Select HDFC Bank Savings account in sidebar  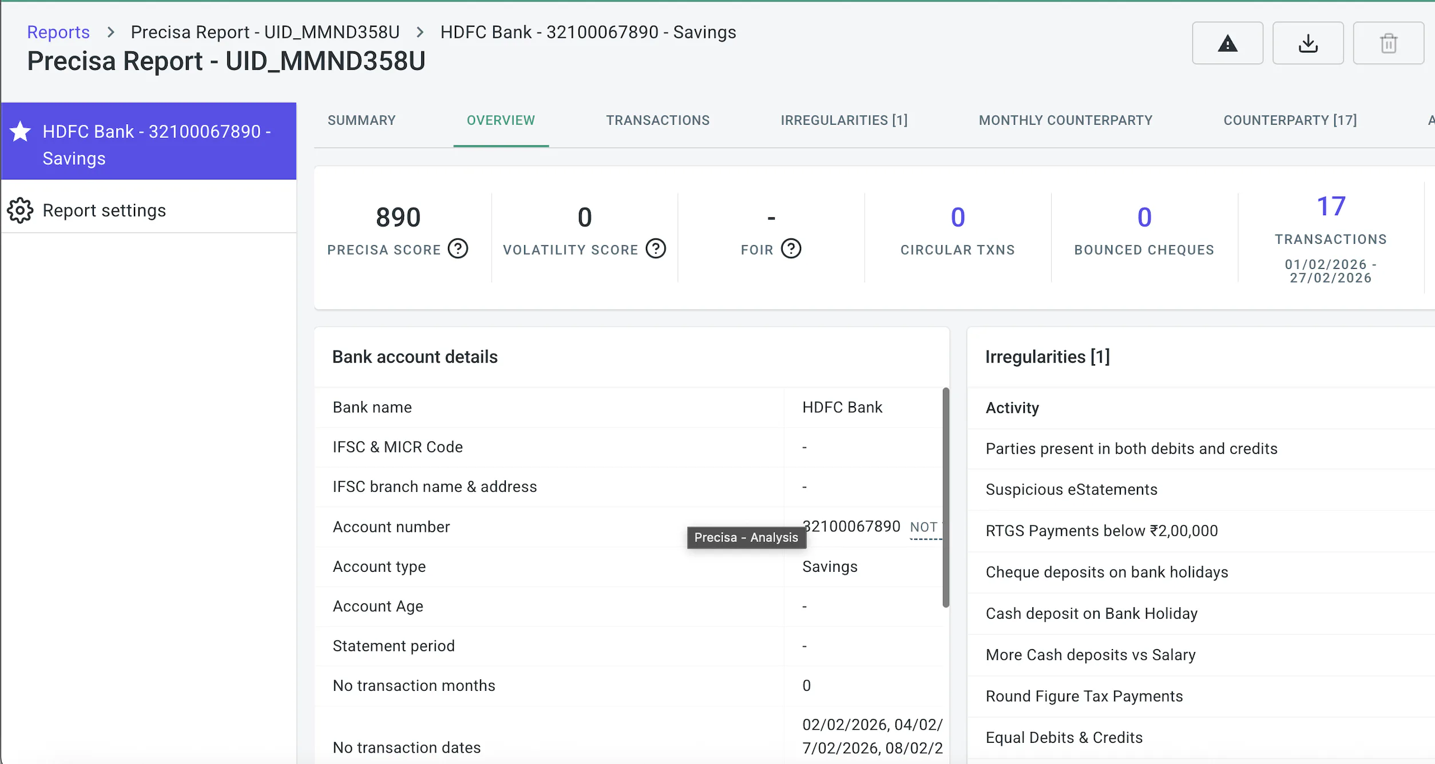tap(149, 141)
